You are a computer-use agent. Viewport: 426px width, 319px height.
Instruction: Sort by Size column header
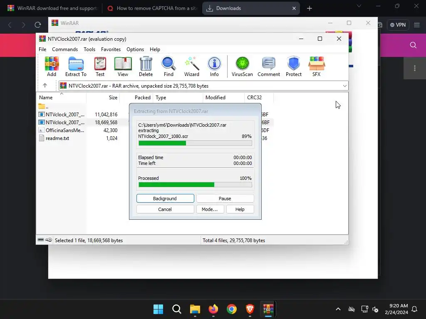click(103, 97)
